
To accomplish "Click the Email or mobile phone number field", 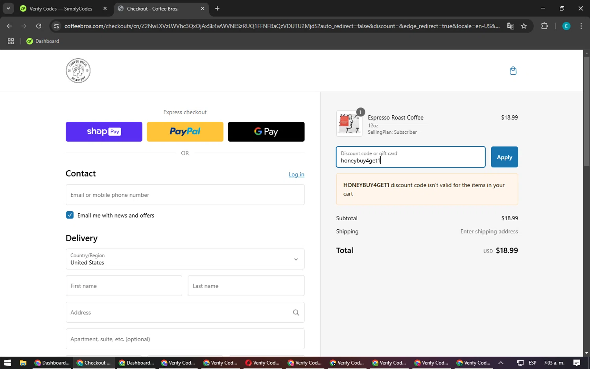I will pyautogui.click(x=185, y=195).
